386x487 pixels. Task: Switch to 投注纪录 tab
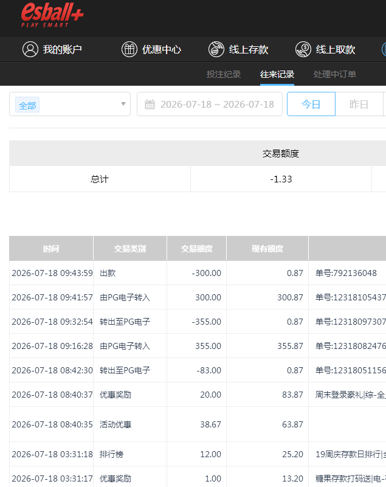coord(224,74)
